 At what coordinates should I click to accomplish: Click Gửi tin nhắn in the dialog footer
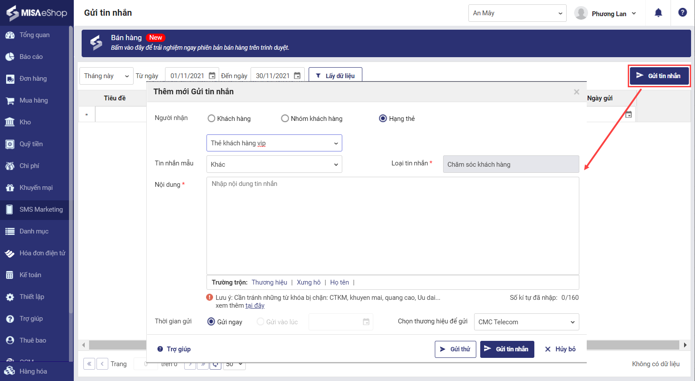pyautogui.click(x=507, y=349)
